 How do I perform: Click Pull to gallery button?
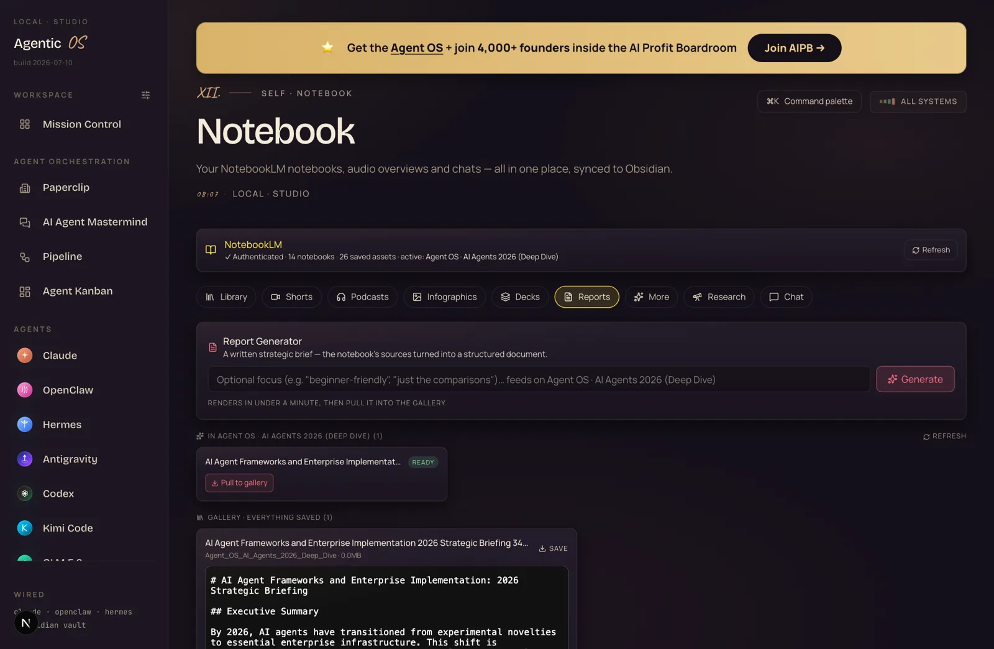coord(239,483)
